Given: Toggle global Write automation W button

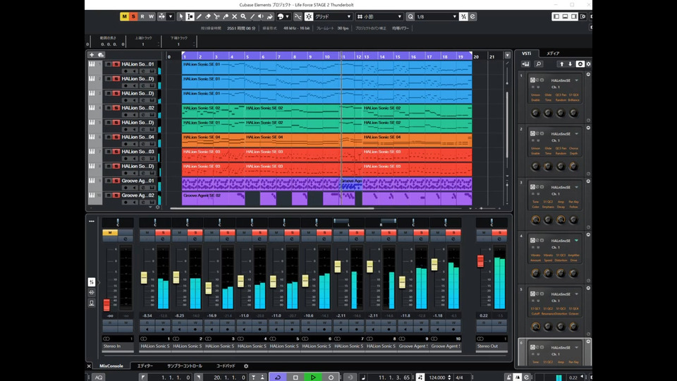Looking at the screenshot, I should [151, 16].
